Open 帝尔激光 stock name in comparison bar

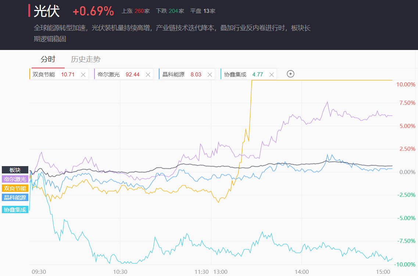pyautogui.click(x=109, y=75)
